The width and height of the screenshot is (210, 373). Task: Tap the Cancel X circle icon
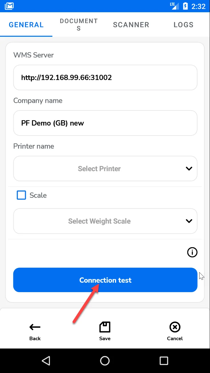(175, 327)
